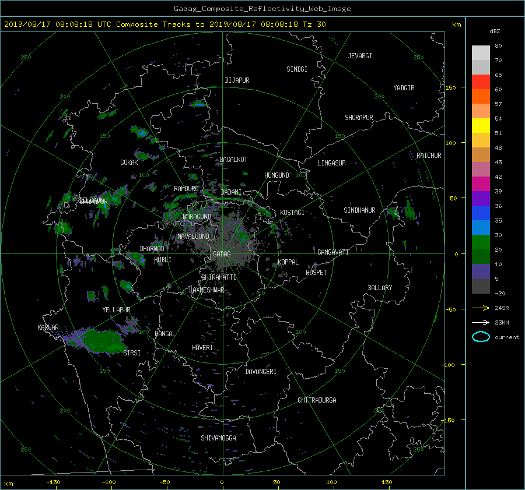Click the JEVARGI city label
The height and width of the screenshot is (490, 525).
pos(360,56)
